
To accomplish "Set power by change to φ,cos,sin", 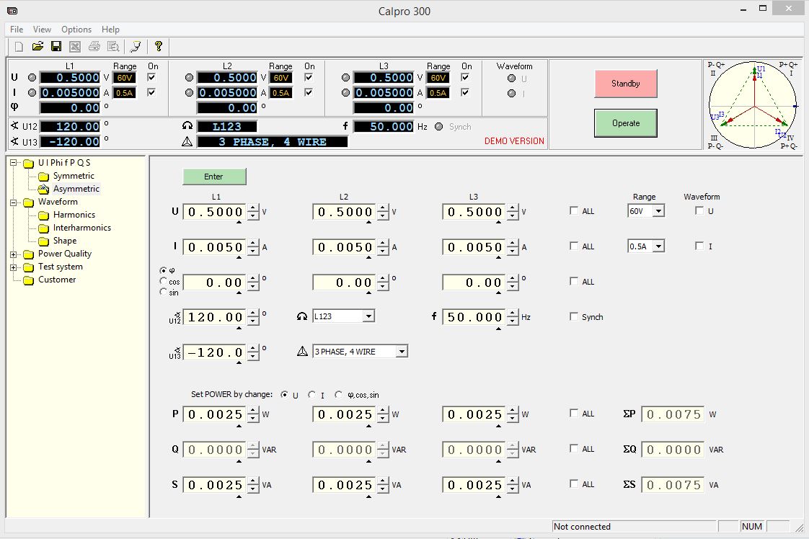I will click(x=338, y=395).
